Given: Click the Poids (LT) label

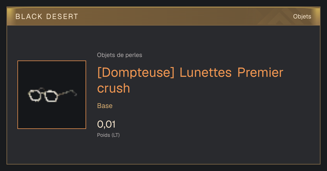Looking at the screenshot, I should click(x=108, y=135).
